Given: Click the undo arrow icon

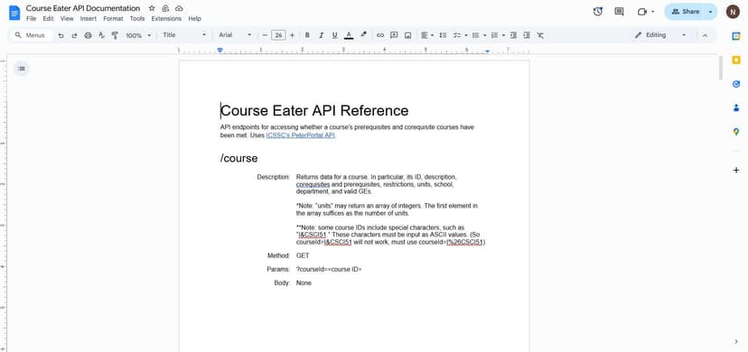Looking at the screenshot, I should click(x=61, y=35).
